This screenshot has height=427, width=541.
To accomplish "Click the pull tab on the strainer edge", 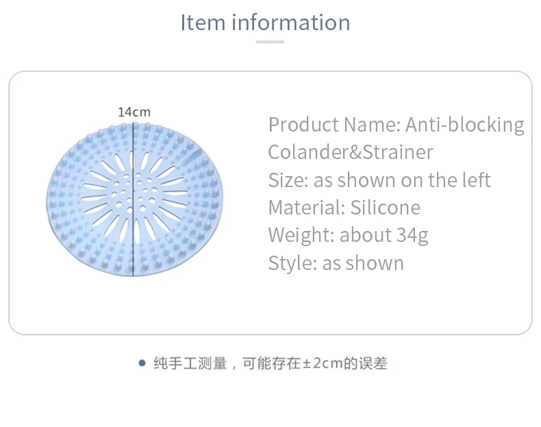I will [x=194, y=154].
